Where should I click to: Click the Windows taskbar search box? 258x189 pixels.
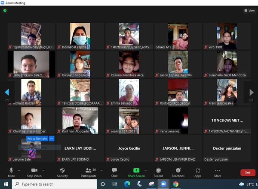52,184
